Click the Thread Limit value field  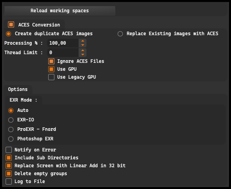click(63, 53)
